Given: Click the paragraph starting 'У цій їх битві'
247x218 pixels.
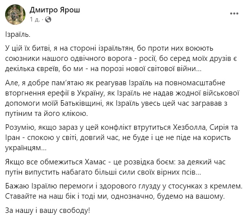Looking at the screenshot, I should point(121,58).
